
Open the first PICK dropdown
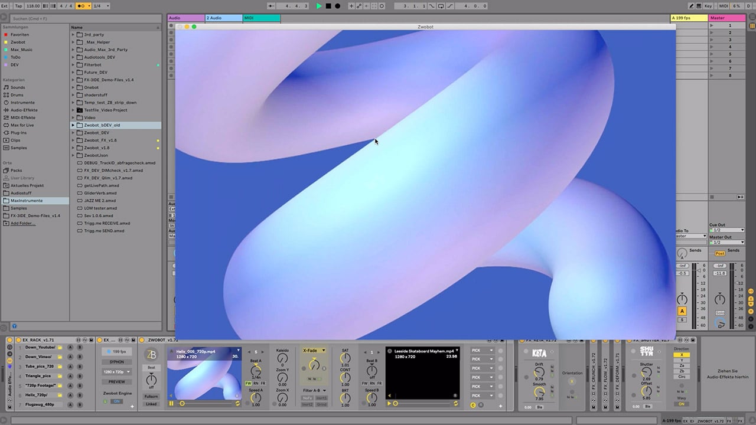pos(482,351)
